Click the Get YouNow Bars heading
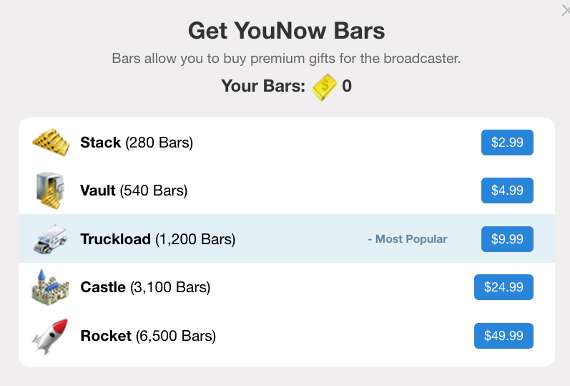 tap(287, 31)
